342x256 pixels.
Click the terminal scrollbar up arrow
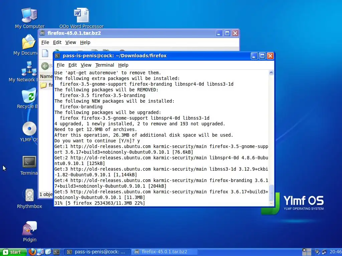(x=271, y=73)
